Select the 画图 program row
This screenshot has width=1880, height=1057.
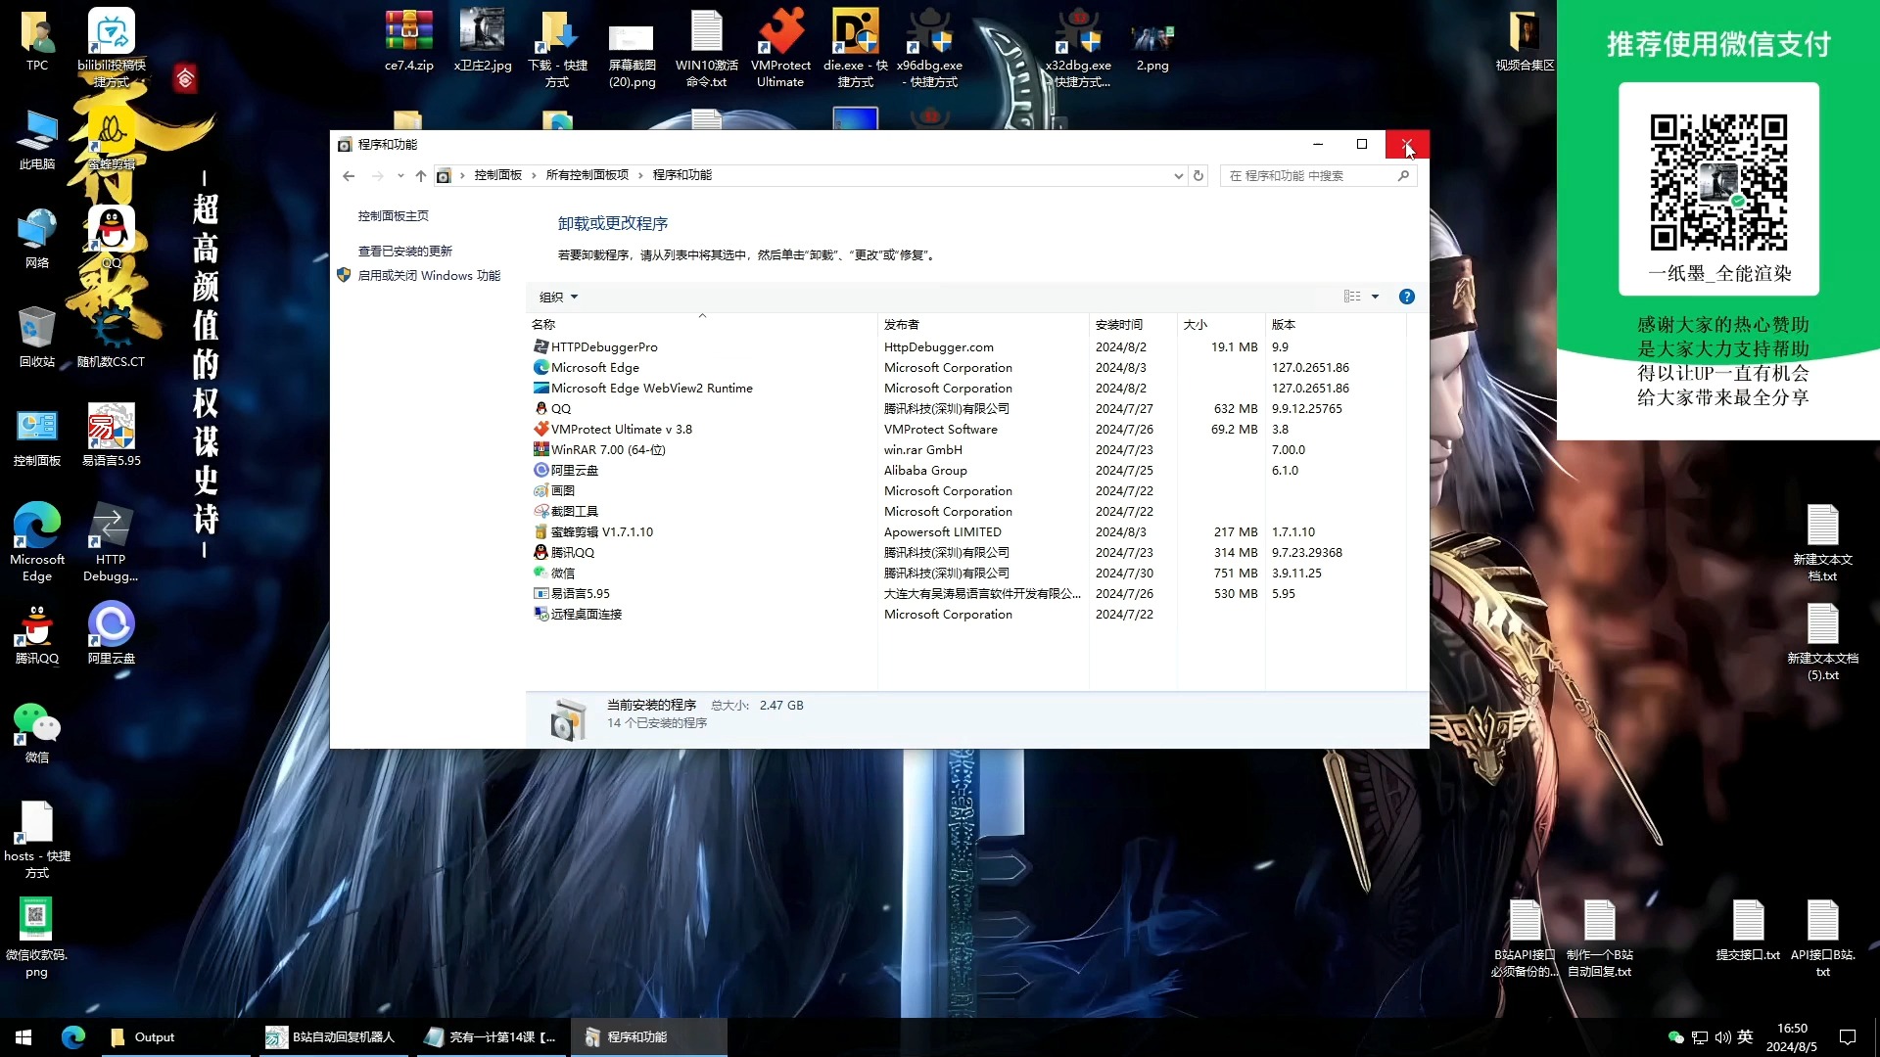(965, 490)
